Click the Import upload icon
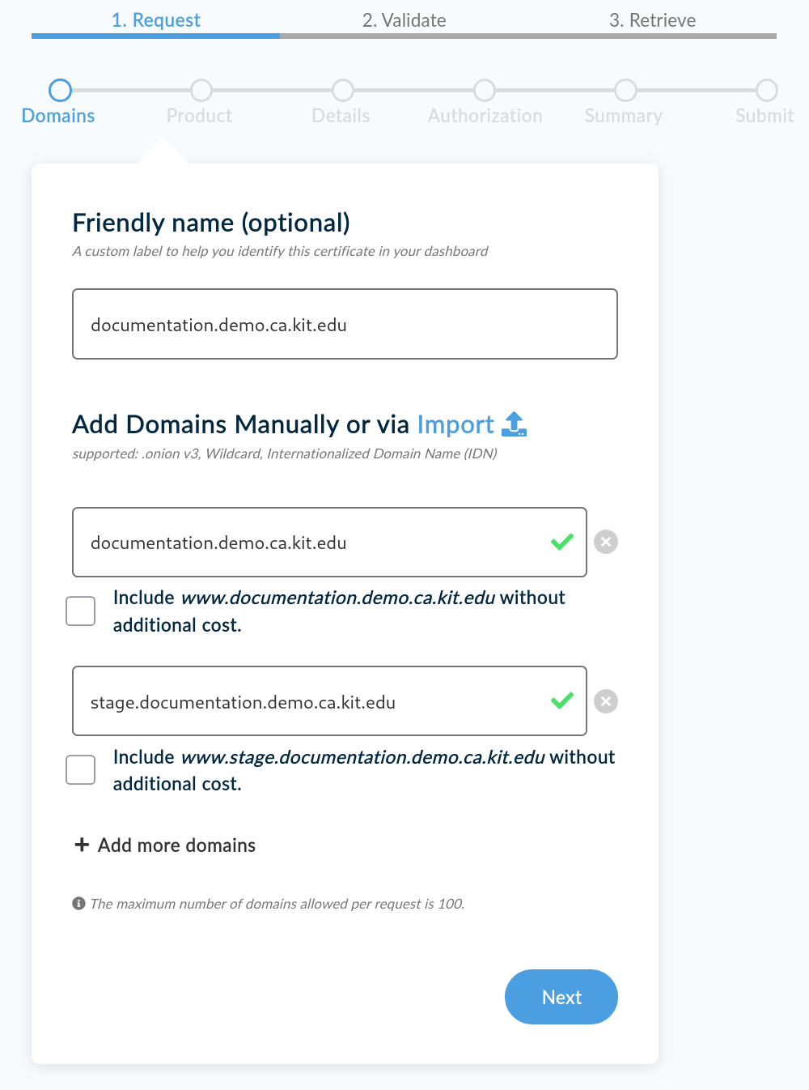This screenshot has width=809, height=1090. (x=515, y=424)
